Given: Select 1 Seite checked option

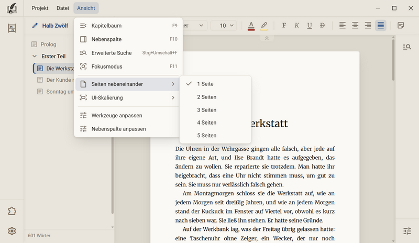Looking at the screenshot, I should click(x=215, y=84).
